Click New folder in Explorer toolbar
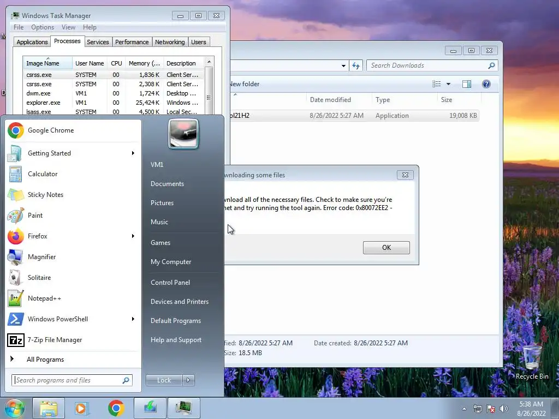559x419 pixels. (x=245, y=84)
